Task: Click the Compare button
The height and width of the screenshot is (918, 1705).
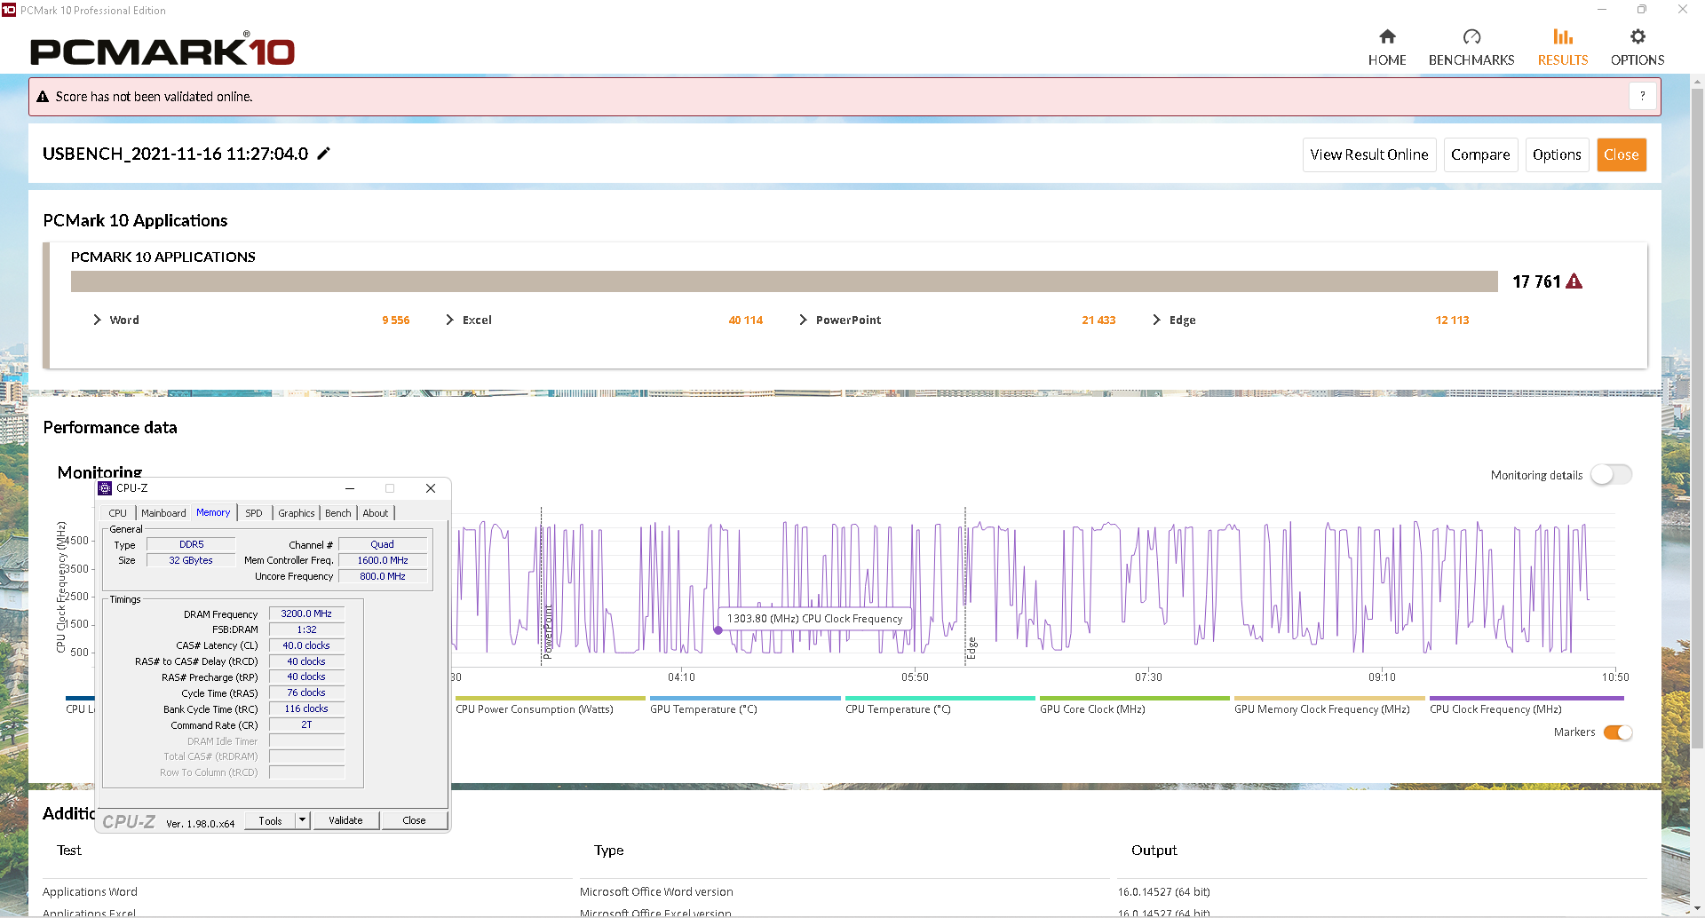Action: point(1480,154)
